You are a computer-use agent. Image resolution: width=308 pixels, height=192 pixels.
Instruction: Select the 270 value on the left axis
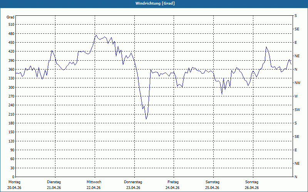pyautogui.click(x=12, y=96)
